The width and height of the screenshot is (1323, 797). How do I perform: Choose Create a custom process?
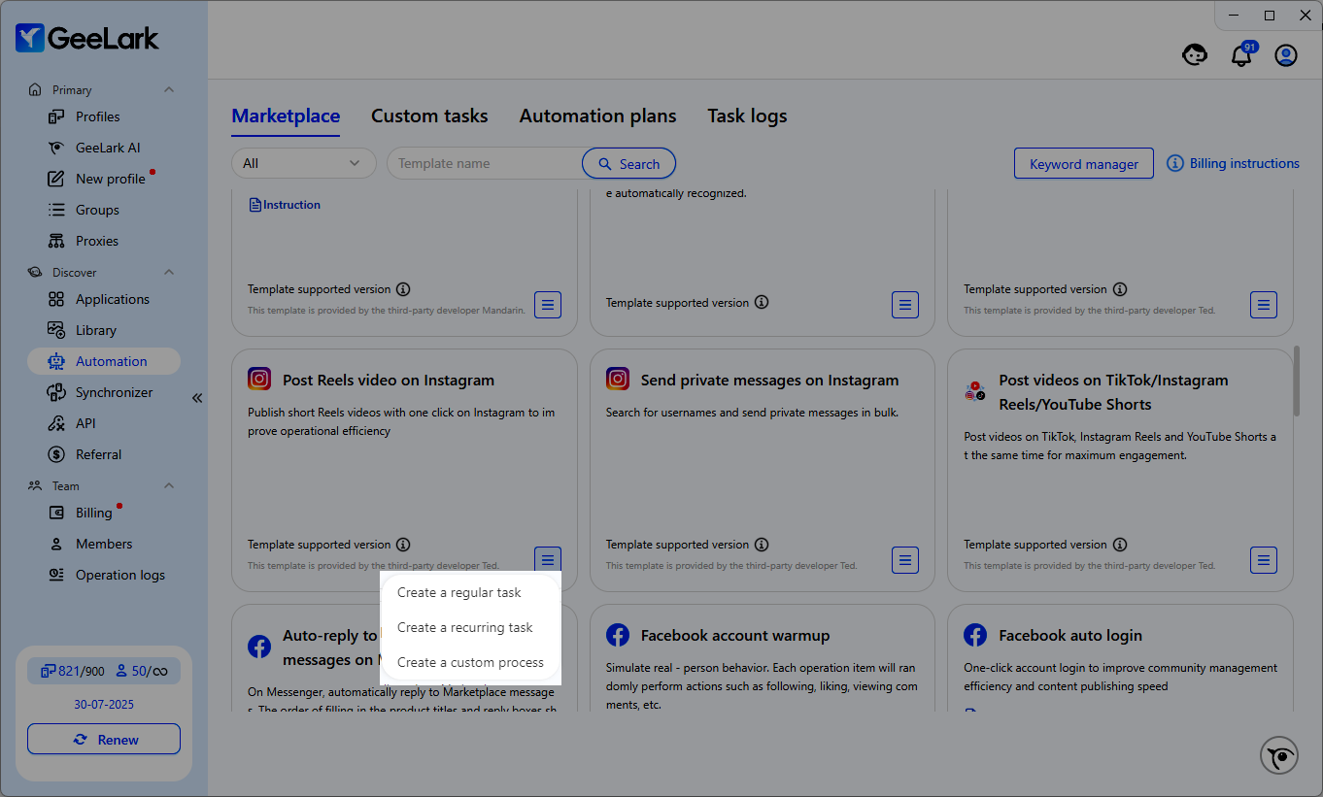(x=470, y=662)
